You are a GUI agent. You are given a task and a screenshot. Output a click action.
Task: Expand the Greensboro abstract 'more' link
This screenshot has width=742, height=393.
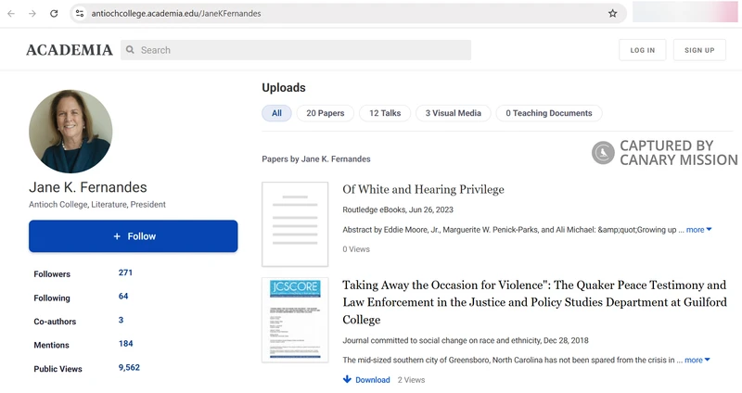(x=697, y=360)
